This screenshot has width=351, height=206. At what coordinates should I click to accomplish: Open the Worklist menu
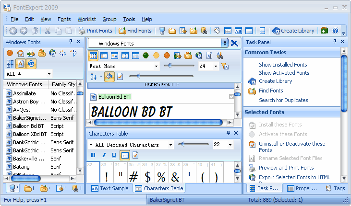point(86,19)
